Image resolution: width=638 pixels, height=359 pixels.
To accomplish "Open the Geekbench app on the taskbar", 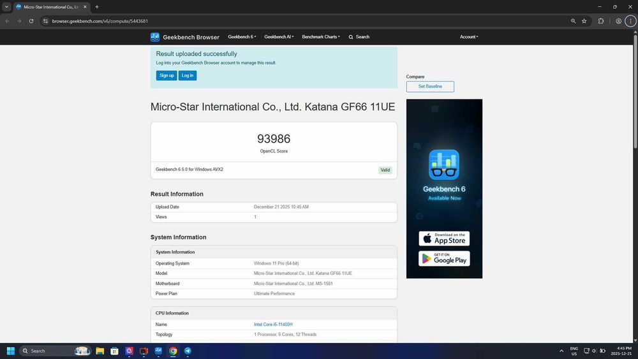I will 158,351.
